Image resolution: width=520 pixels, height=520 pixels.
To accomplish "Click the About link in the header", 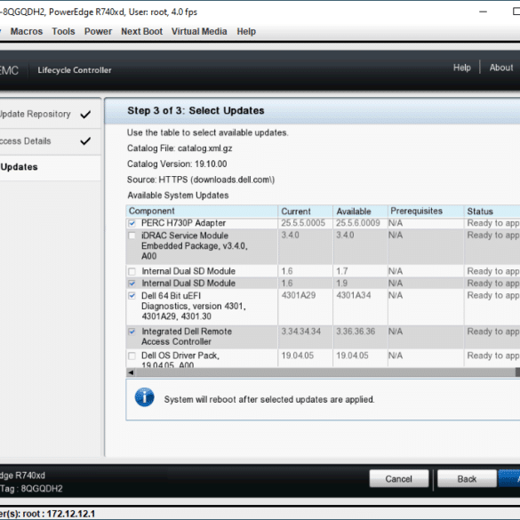I will [x=501, y=68].
